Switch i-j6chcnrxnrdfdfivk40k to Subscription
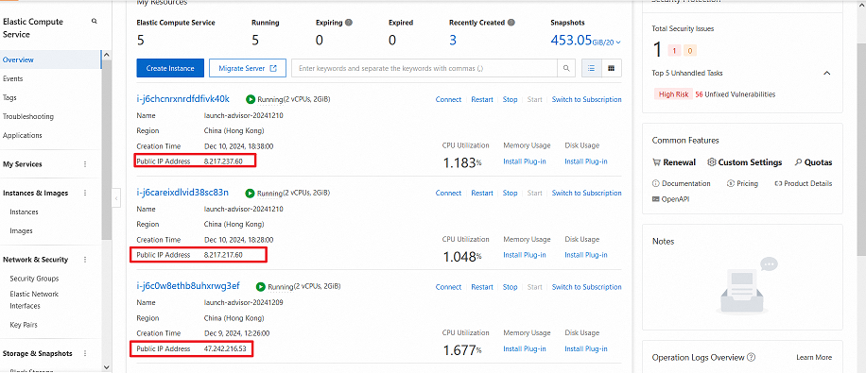This screenshot has height=373, width=866. (586, 100)
